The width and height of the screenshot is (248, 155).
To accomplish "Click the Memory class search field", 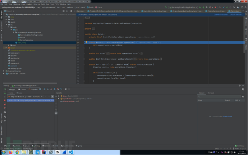I will tap(219, 97).
